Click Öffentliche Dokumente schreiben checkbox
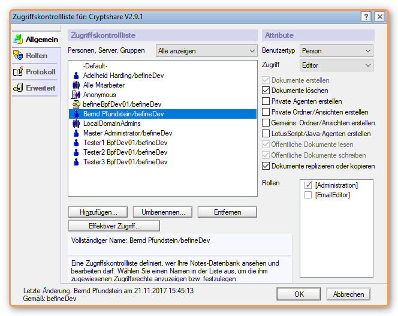 (266, 155)
